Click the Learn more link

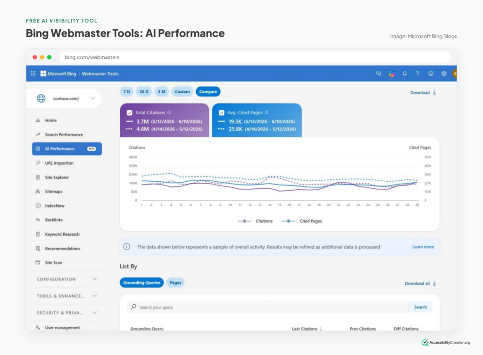[423, 247]
